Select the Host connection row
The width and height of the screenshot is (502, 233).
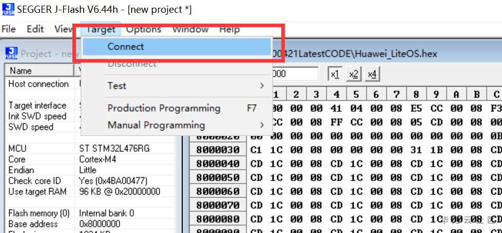(x=38, y=84)
